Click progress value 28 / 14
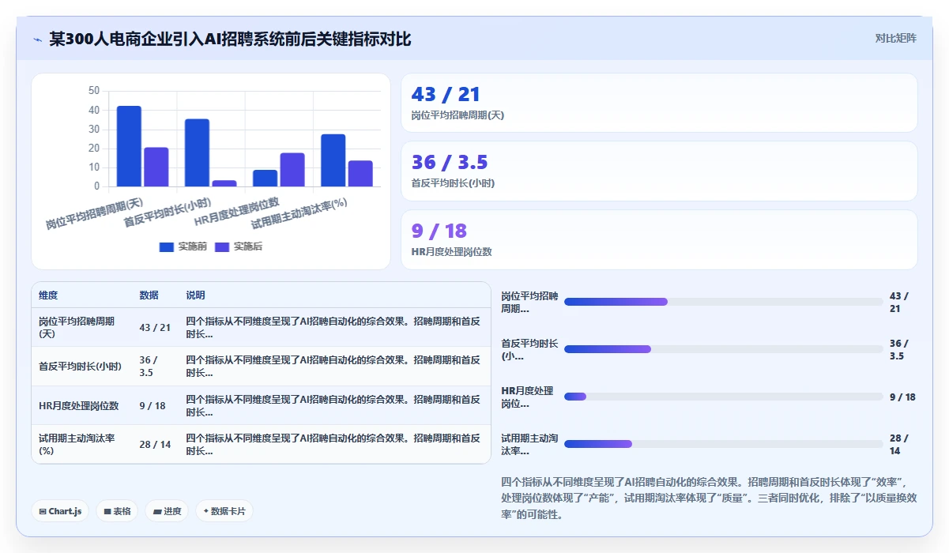Screen dimensions: 949x553 [899, 445]
